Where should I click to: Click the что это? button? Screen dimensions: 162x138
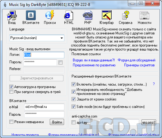click(x=149, y=122)
